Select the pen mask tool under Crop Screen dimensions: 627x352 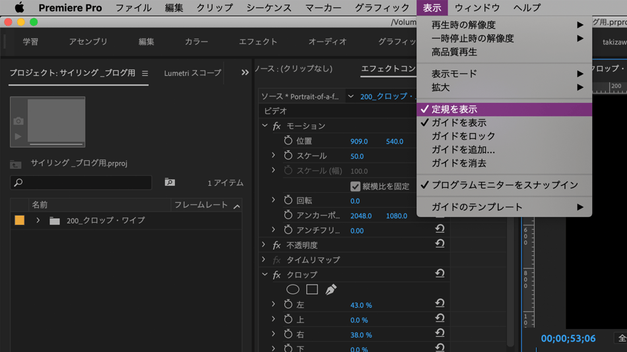click(x=331, y=289)
